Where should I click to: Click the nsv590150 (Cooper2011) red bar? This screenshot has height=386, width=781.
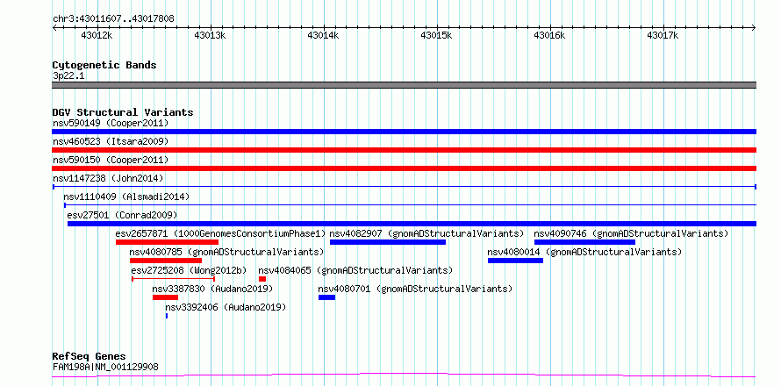tap(404, 168)
